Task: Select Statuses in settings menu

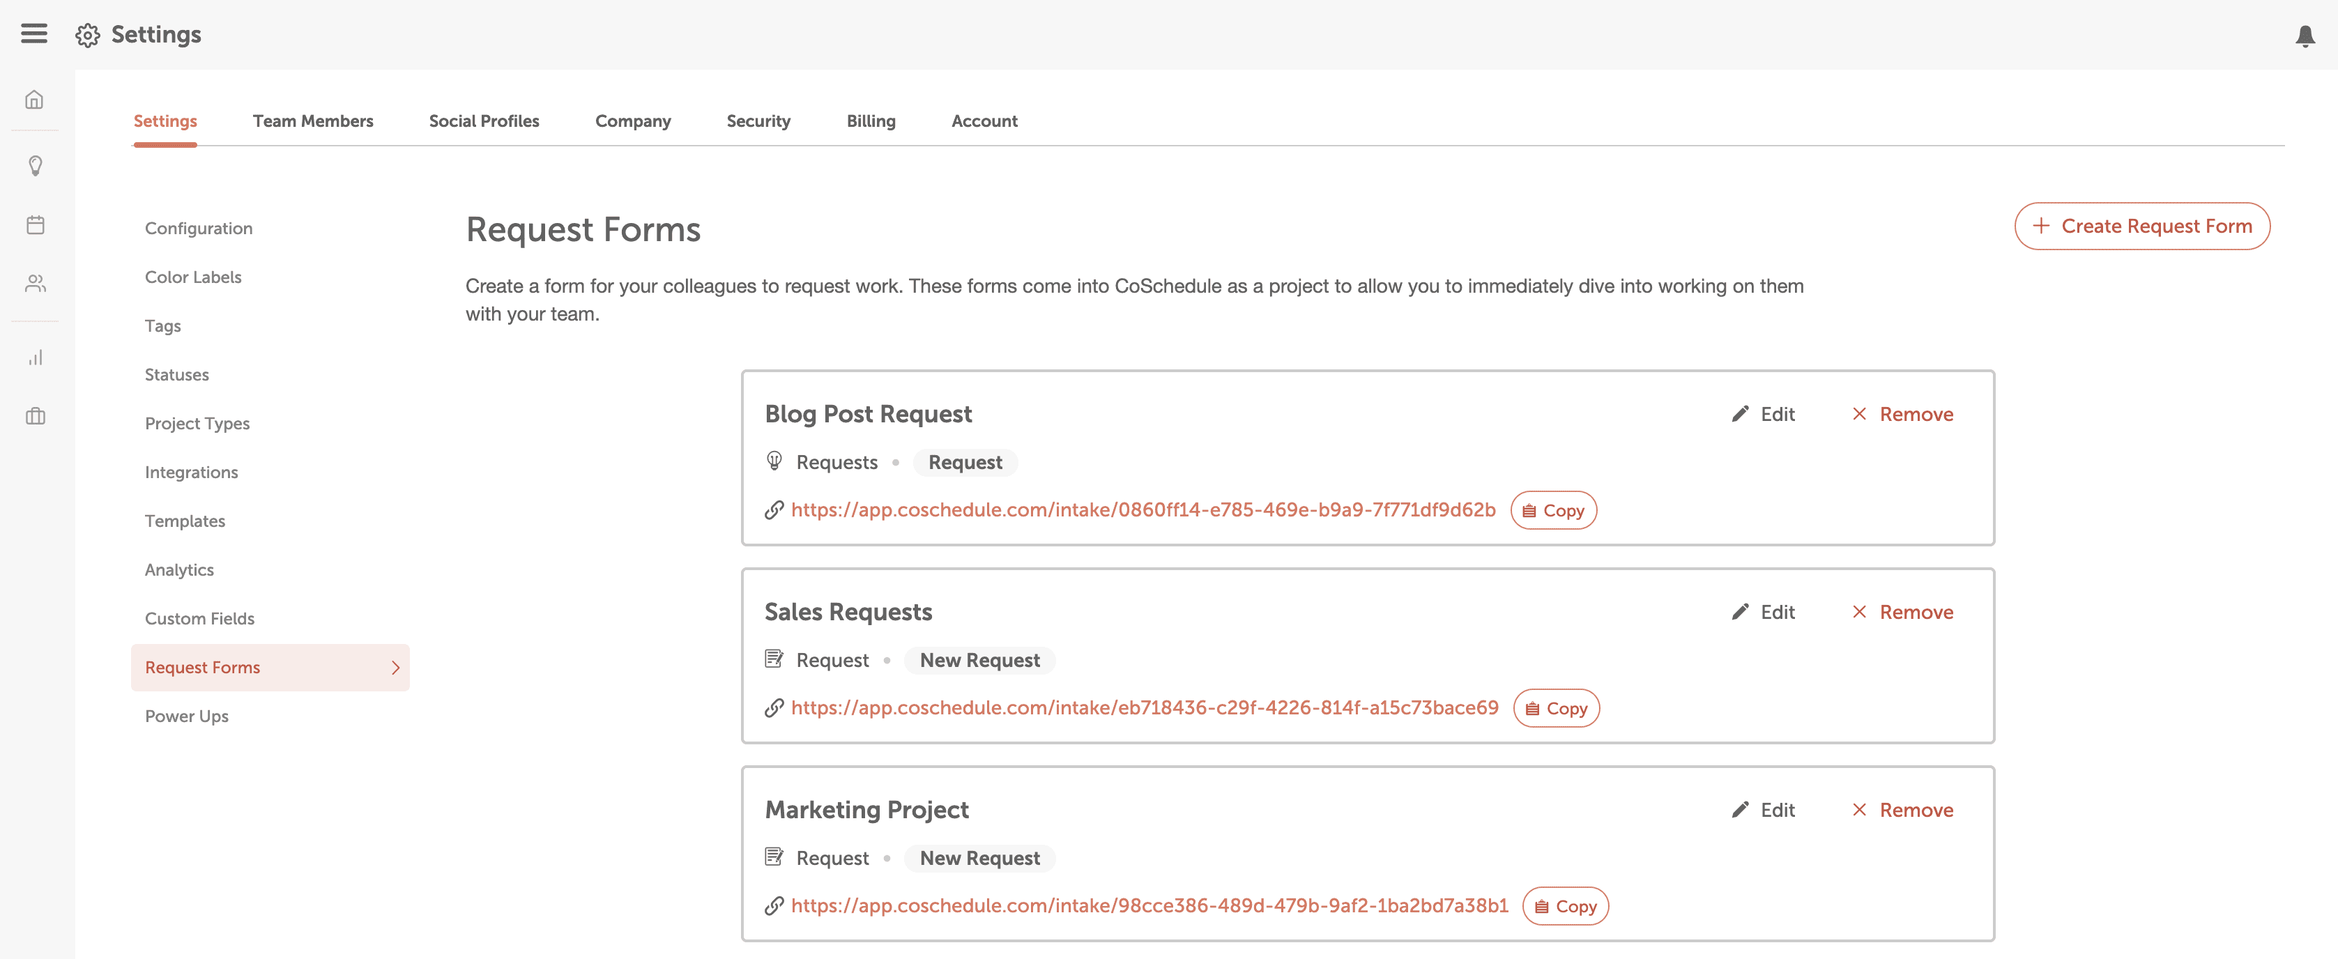Action: click(177, 375)
